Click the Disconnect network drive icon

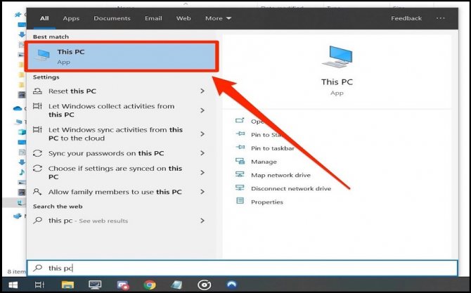pos(240,188)
